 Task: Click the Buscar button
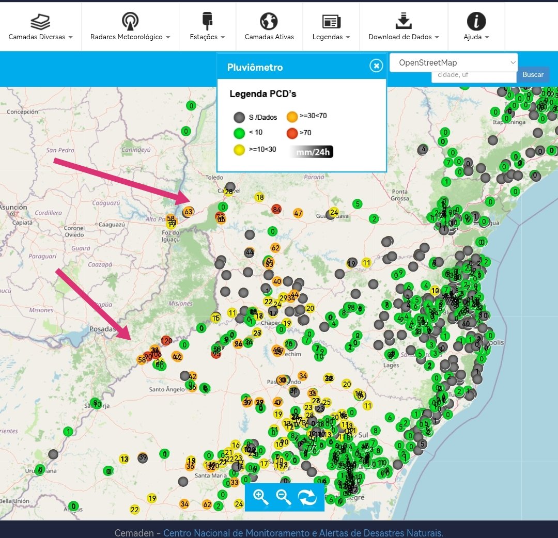pyautogui.click(x=533, y=75)
